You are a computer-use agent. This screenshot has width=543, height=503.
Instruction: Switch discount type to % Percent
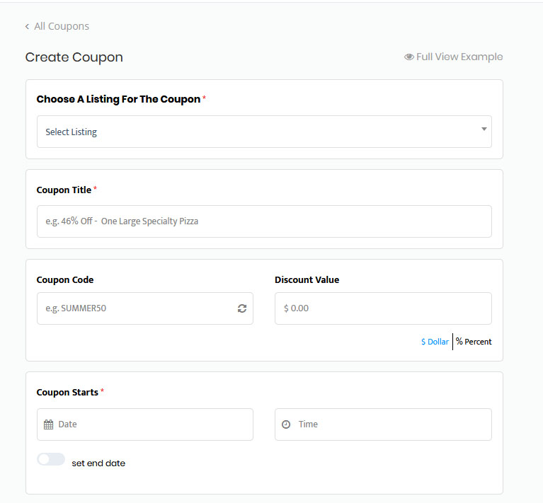click(474, 342)
